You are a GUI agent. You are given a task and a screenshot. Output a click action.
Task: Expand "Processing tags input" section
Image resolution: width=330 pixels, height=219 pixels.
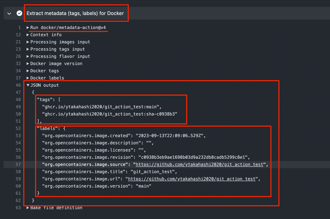28,49
